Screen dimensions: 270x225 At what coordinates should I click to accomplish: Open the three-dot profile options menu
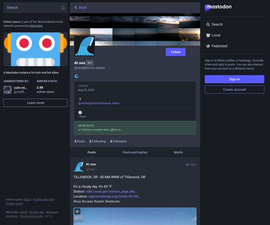191,52
